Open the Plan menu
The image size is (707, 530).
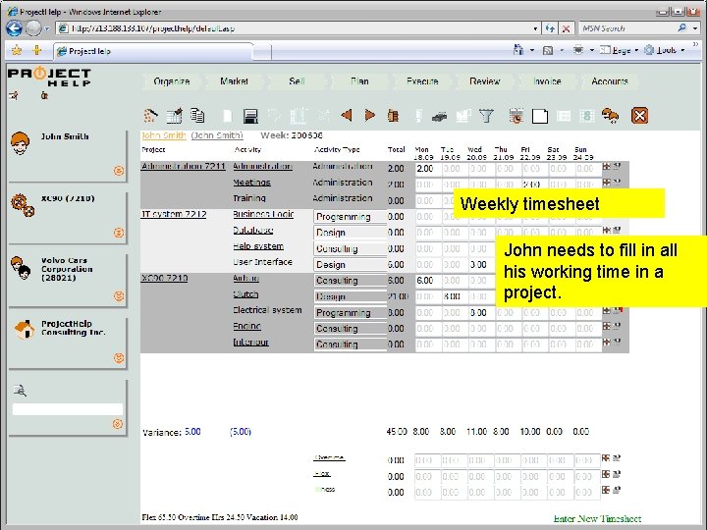(359, 81)
